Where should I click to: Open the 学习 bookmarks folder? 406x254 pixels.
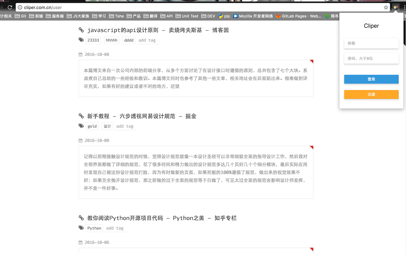(99, 16)
